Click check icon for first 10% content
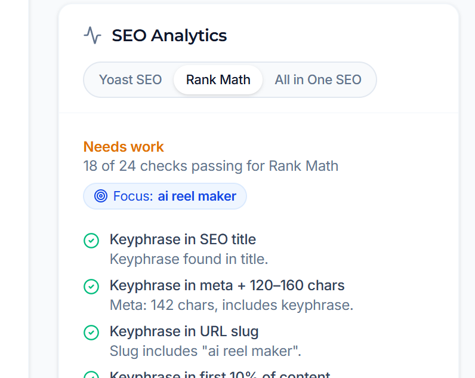This screenshot has width=475, height=378. pos(91,375)
